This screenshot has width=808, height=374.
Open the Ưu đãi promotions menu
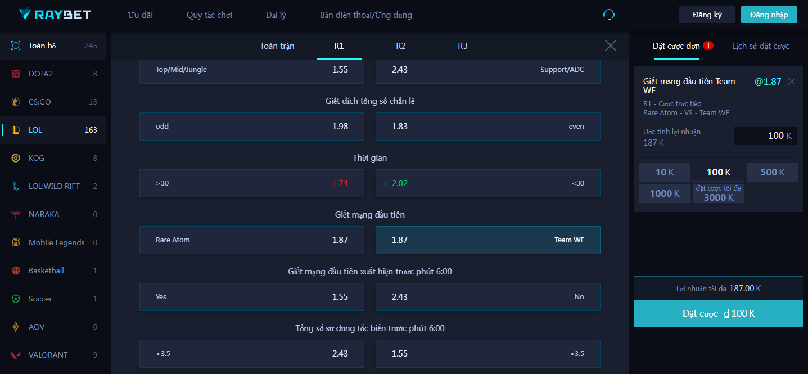coord(141,15)
